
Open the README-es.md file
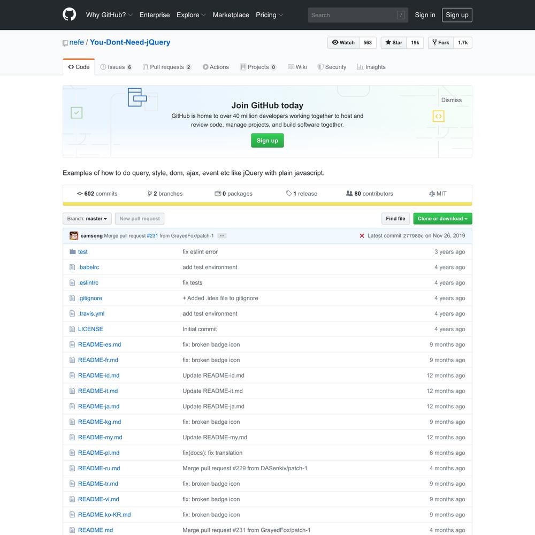pos(100,345)
